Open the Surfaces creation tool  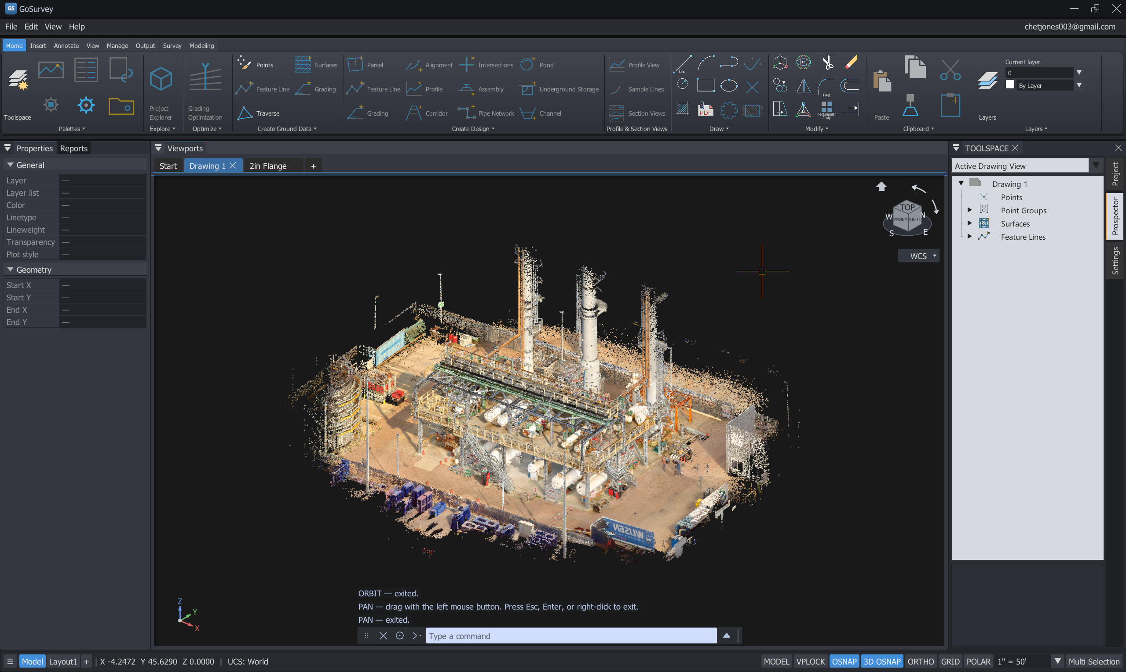(316, 65)
